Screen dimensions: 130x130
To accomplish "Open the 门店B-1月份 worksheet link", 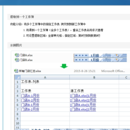I will (x=30, y=105).
